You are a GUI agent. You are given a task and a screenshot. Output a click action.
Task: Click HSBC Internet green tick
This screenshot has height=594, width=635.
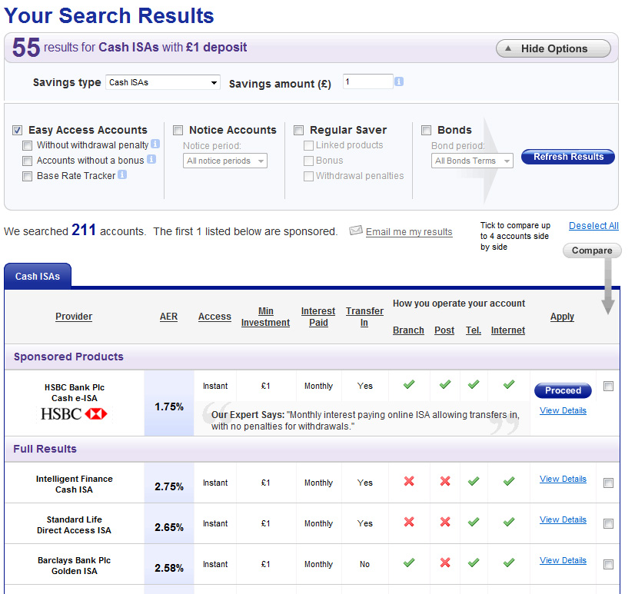point(509,384)
